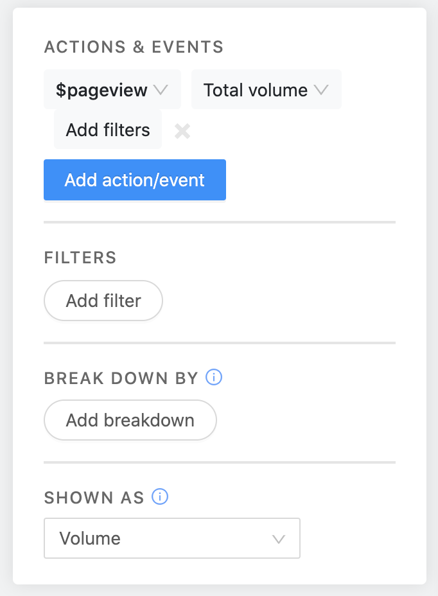Click the info icon beside SHOWN AS
The height and width of the screenshot is (596, 438).
tap(160, 496)
